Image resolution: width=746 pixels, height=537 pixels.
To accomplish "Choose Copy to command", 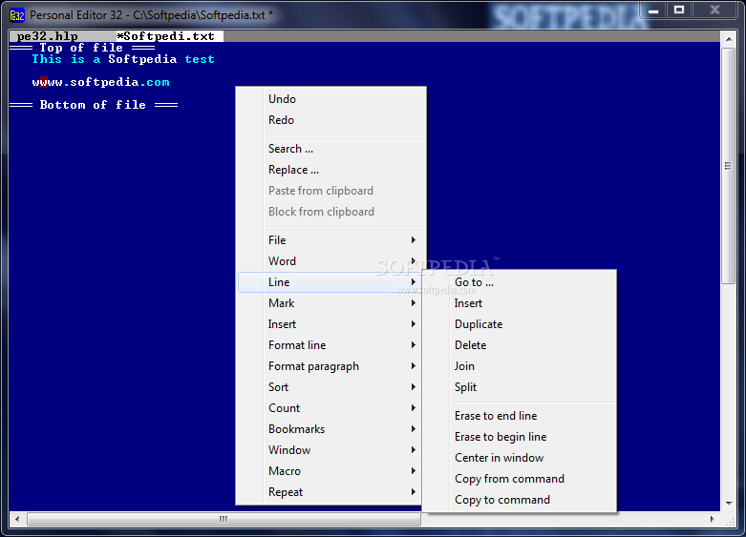I will pos(519,500).
